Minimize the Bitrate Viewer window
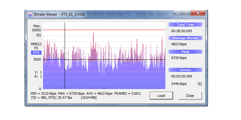This screenshot has height=120, width=241. 178,13
